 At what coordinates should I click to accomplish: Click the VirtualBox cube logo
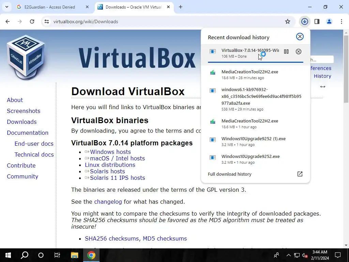26,57
